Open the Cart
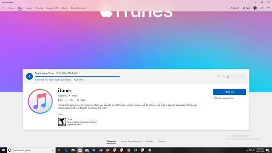Image resolution: width=272 pixels, height=153 pixels. (246, 8)
